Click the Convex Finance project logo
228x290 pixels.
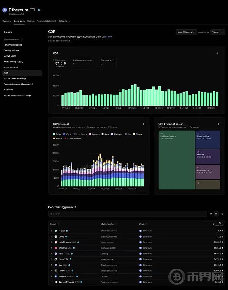point(56,282)
